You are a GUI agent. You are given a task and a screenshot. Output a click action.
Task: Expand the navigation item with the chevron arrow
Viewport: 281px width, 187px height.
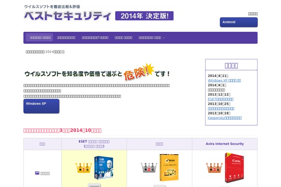(152, 37)
